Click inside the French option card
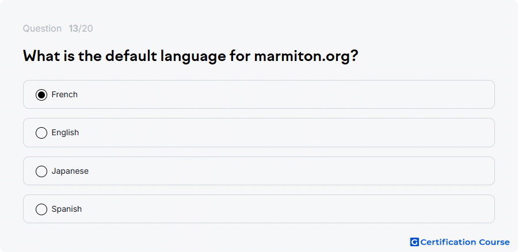The width and height of the screenshot is (518, 252). [258, 94]
